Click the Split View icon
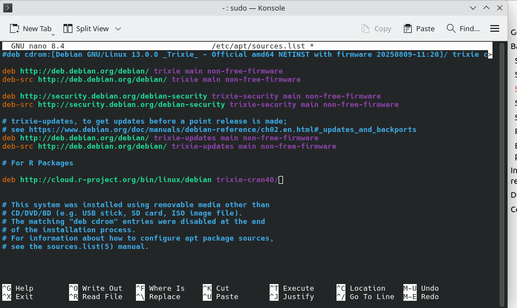The width and height of the screenshot is (517, 308). tap(68, 28)
